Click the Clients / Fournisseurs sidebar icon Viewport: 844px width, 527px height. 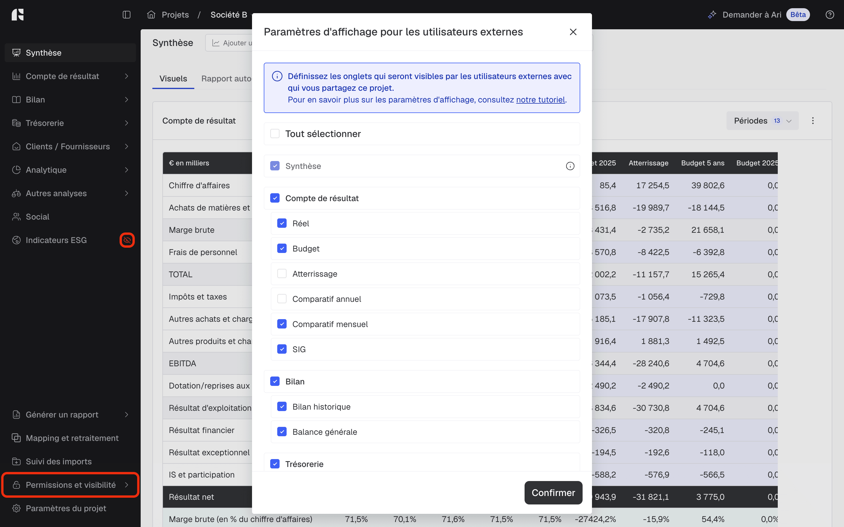16,146
